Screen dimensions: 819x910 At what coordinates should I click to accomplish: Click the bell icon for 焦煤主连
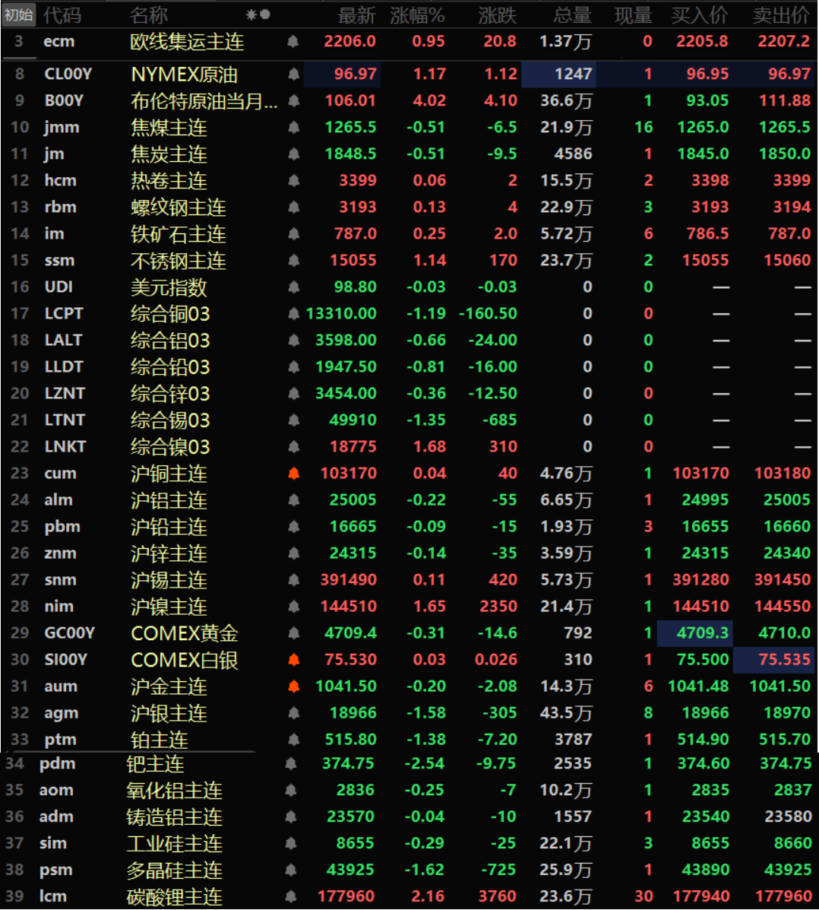[x=293, y=128]
